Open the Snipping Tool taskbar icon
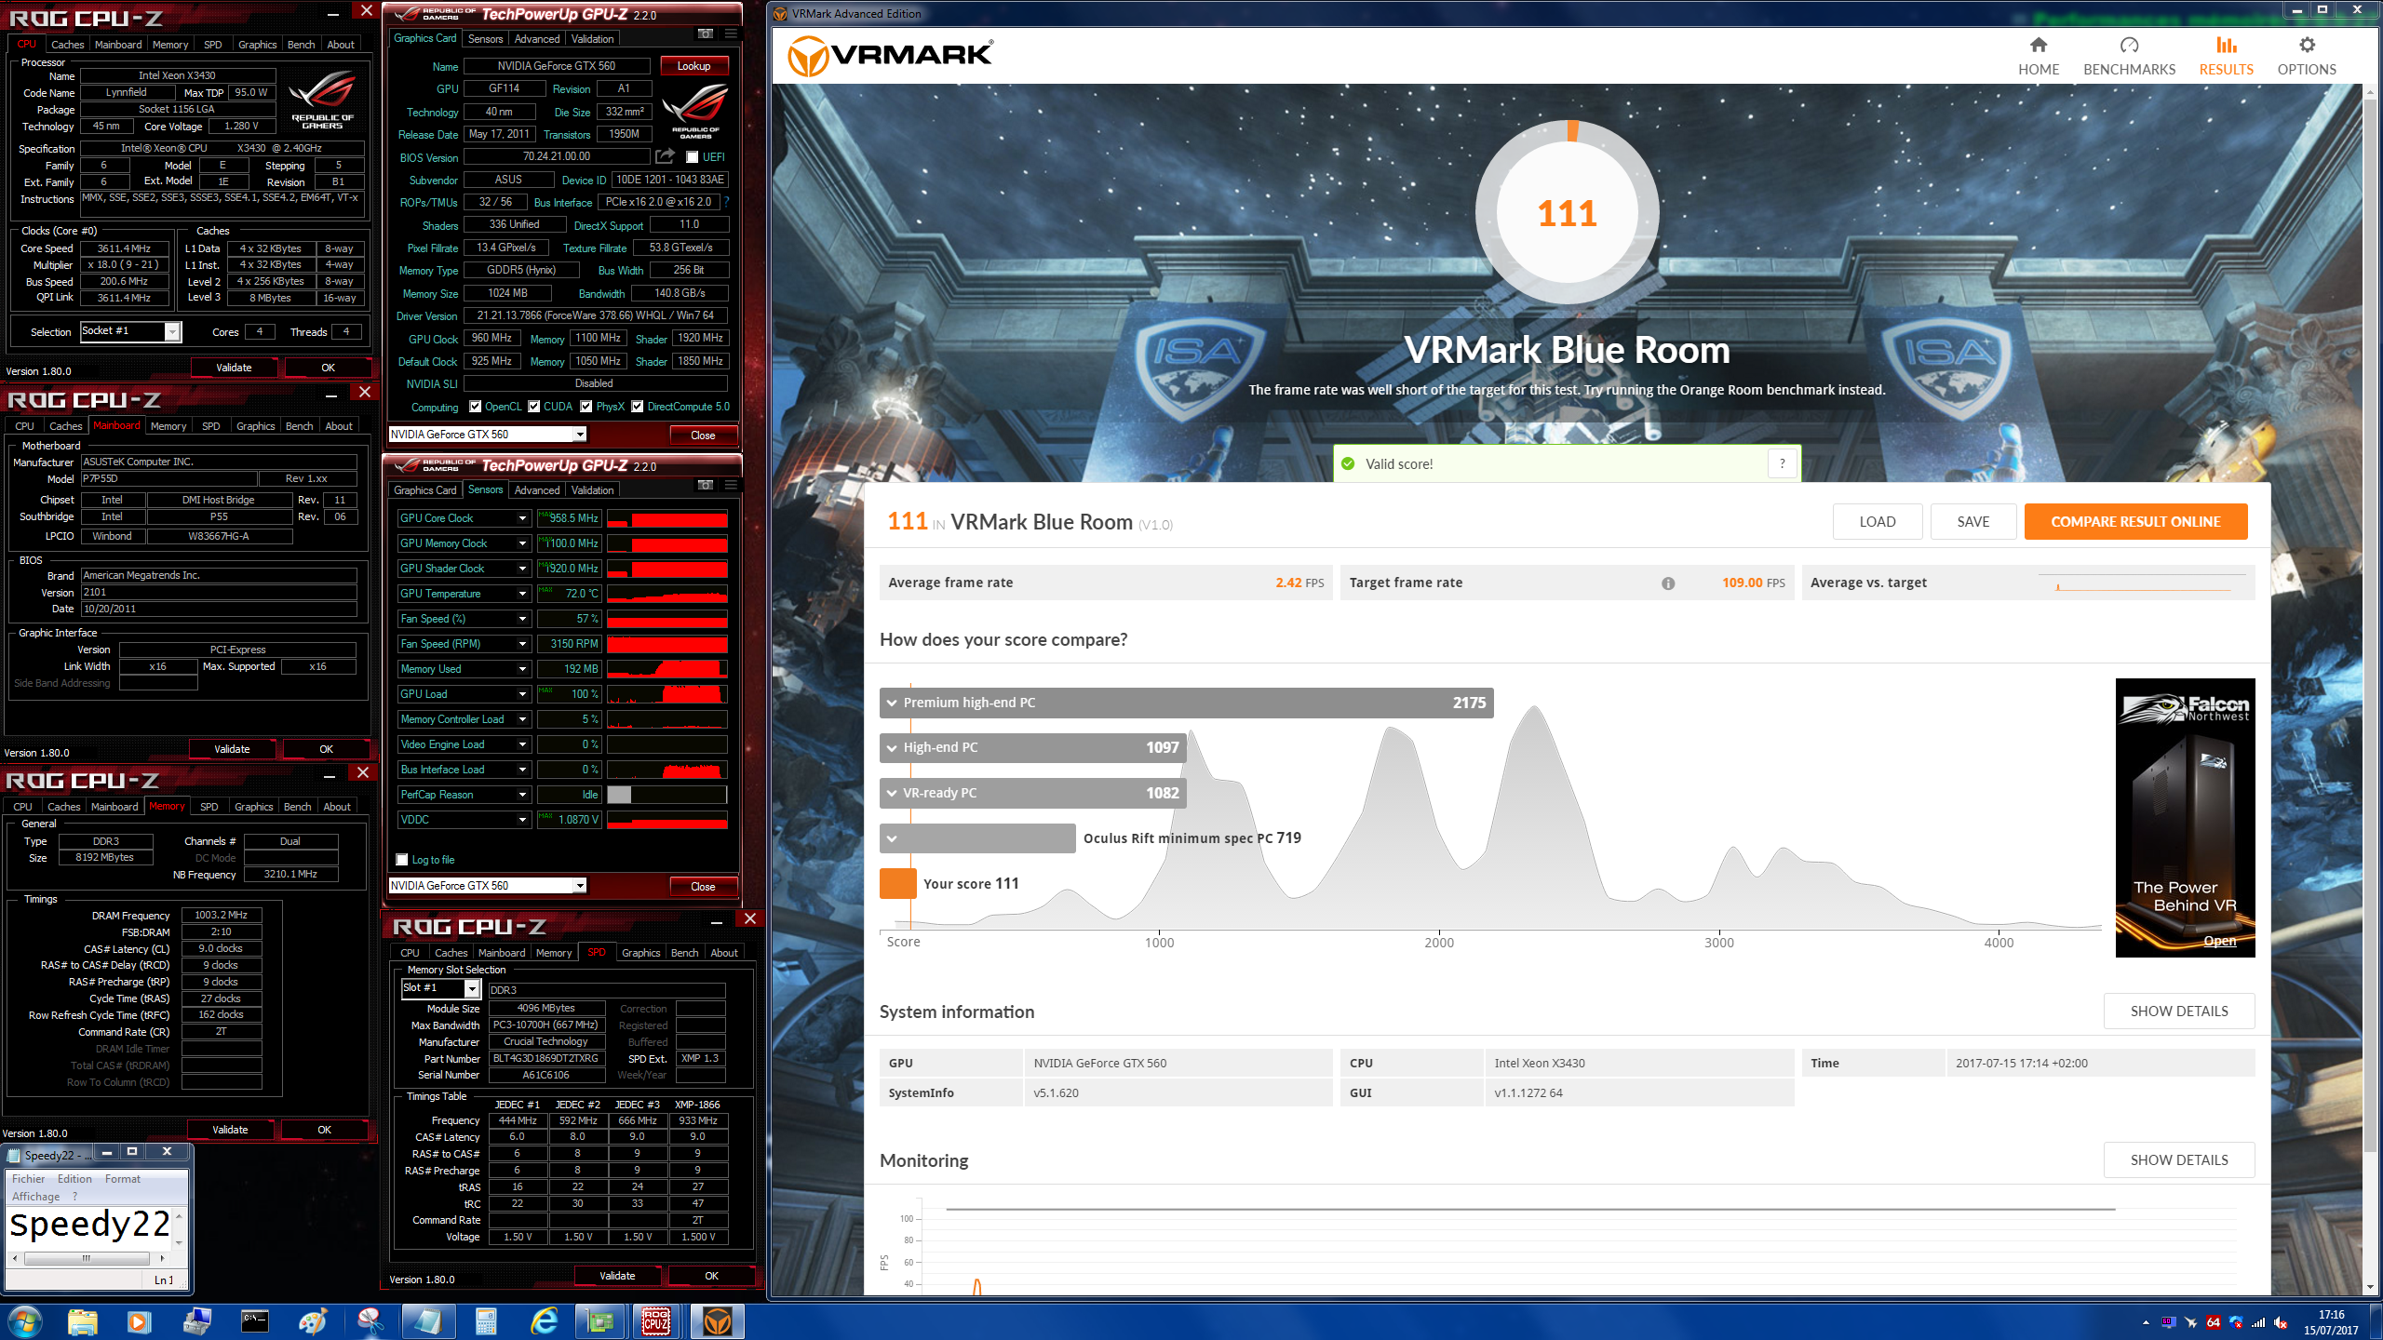Viewport: 2383px width, 1340px height. click(370, 1321)
